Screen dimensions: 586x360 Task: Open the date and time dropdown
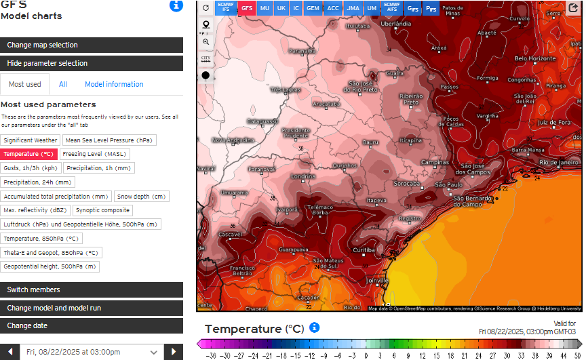click(92, 352)
